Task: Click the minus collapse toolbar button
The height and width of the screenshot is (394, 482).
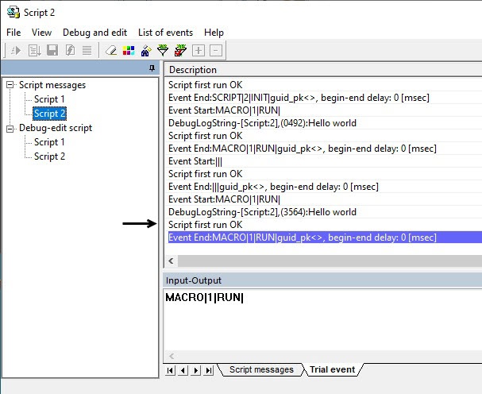Action: click(x=216, y=50)
